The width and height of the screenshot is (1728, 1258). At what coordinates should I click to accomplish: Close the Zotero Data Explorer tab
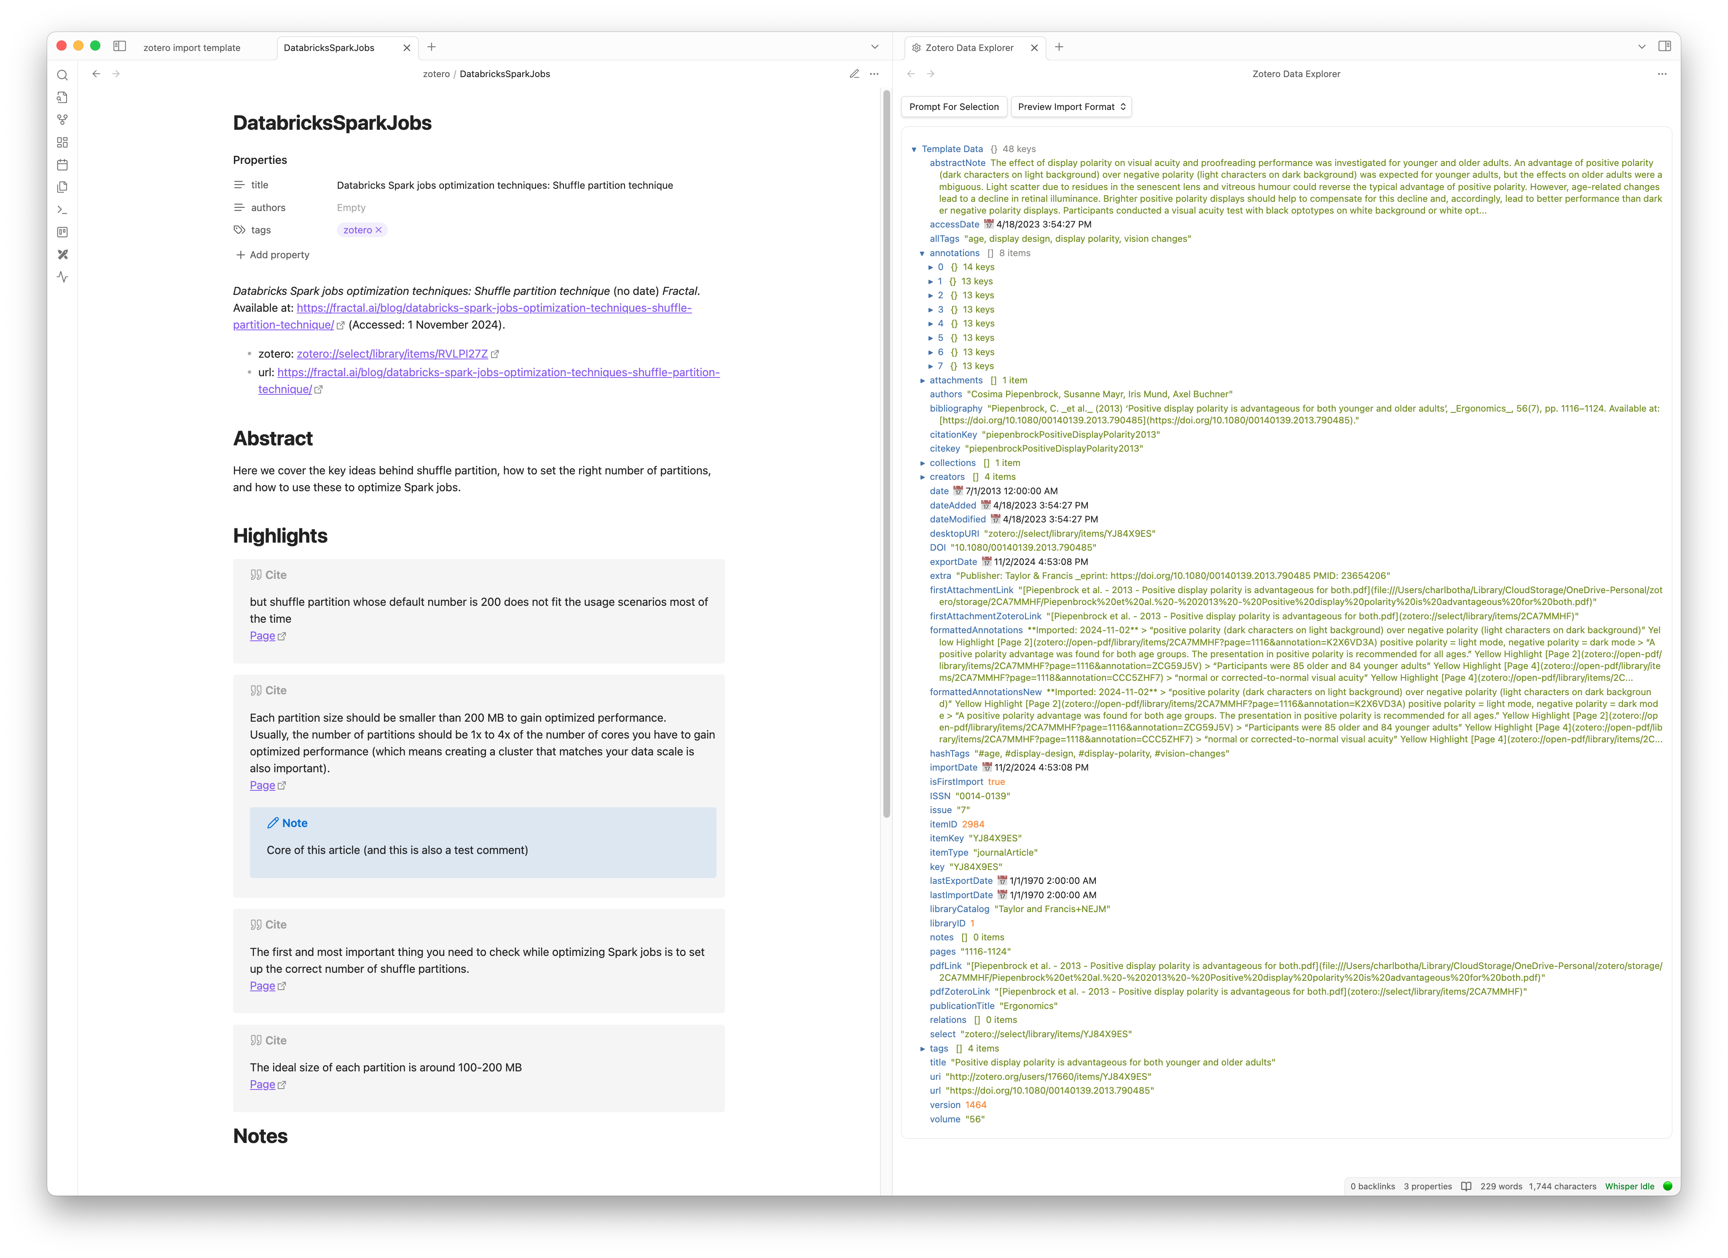tap(1034, 48)
